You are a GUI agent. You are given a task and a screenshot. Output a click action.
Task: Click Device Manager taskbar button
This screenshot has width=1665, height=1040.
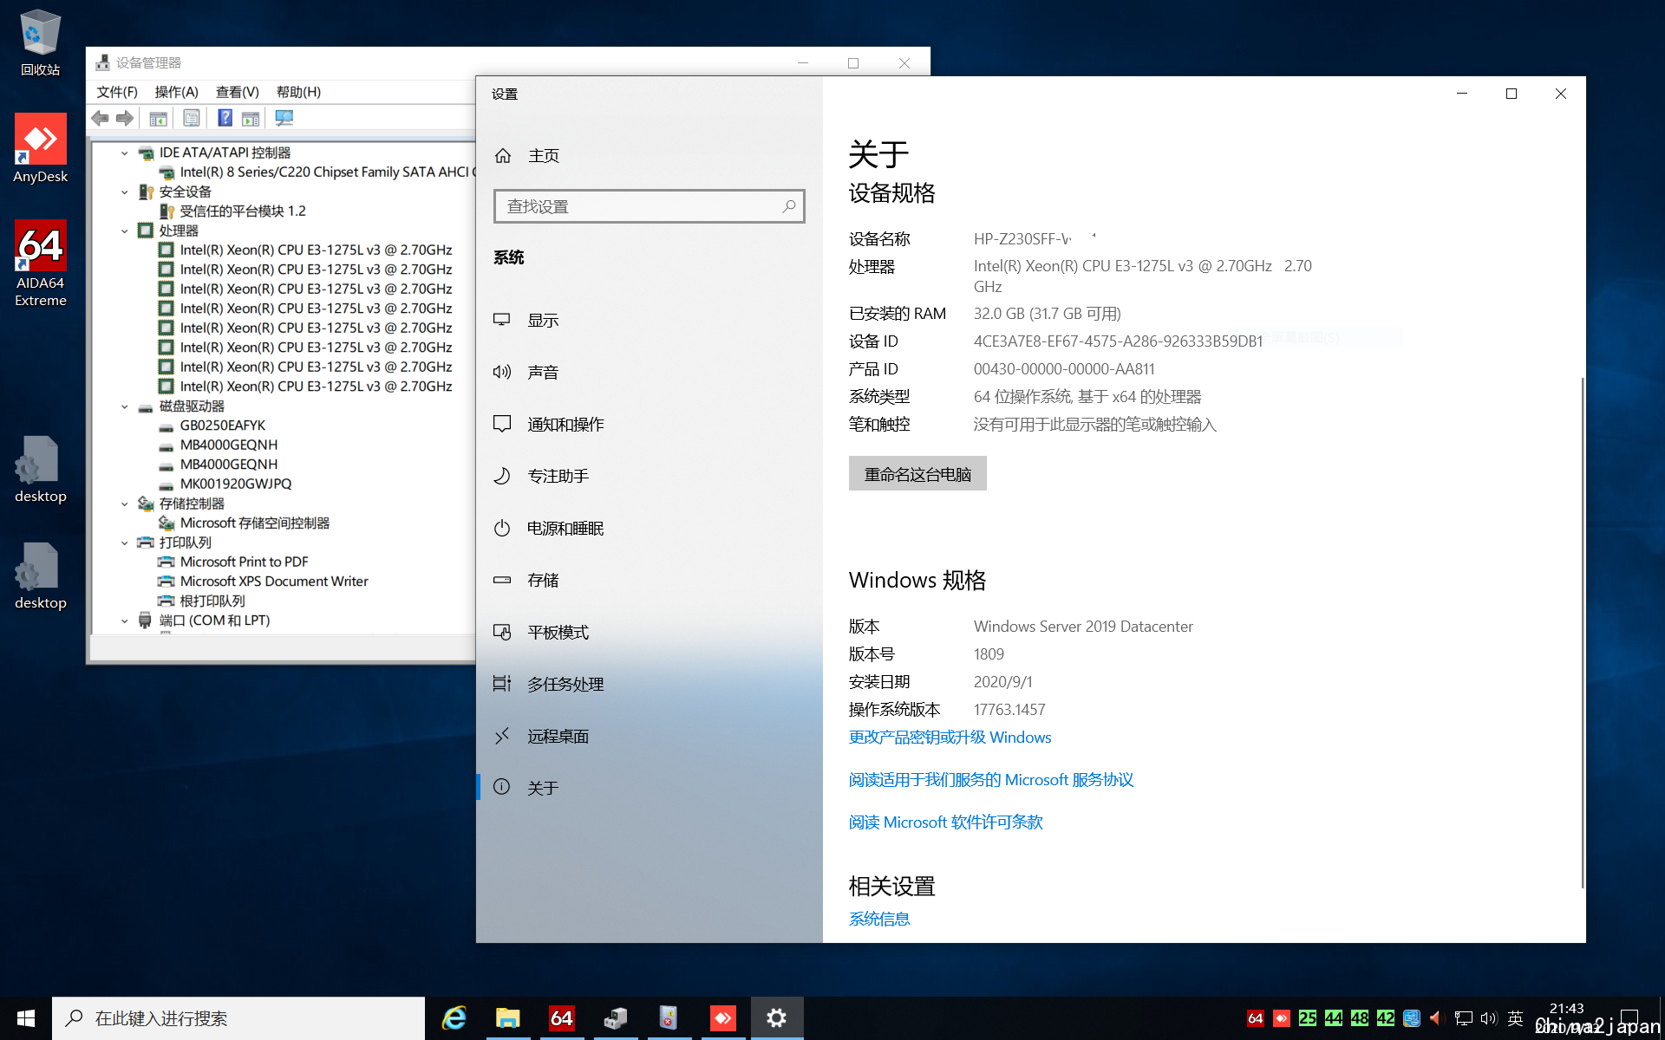(616, 1017)
